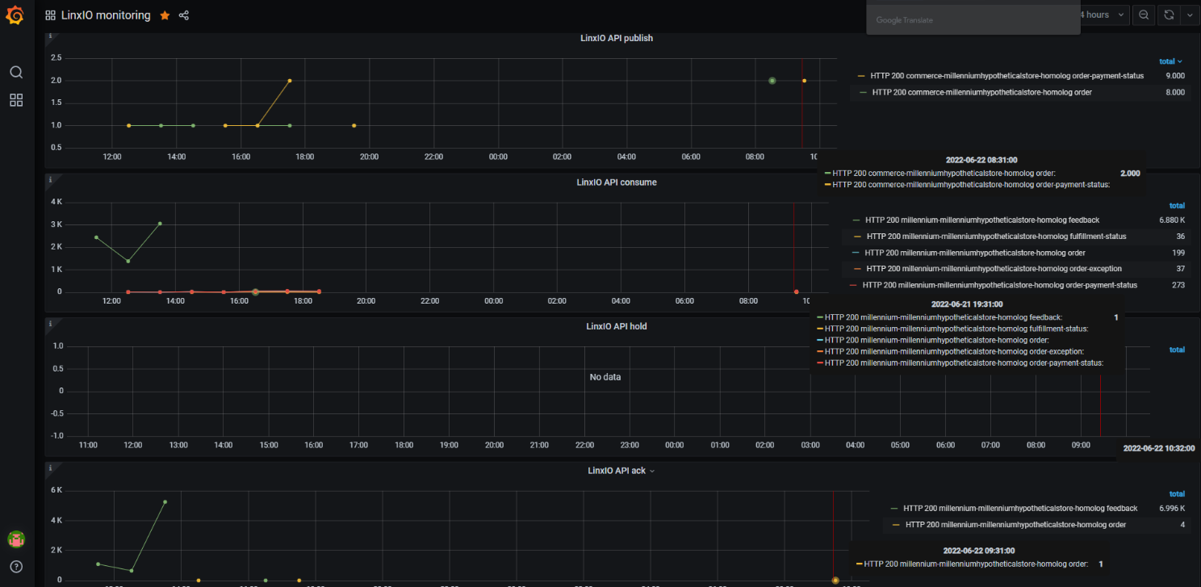The width and height of the screenshot is (1201, 587).
Task: Toggle consume order-payment-status series in legend
Action: (x=1000, y=285)
